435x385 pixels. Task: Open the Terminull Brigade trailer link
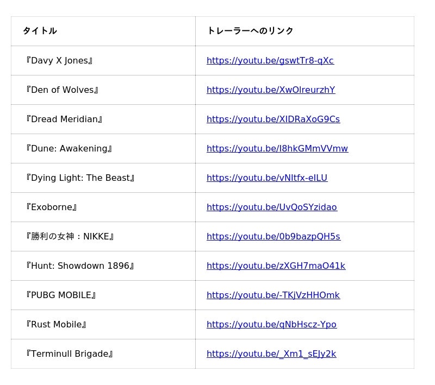271,354
